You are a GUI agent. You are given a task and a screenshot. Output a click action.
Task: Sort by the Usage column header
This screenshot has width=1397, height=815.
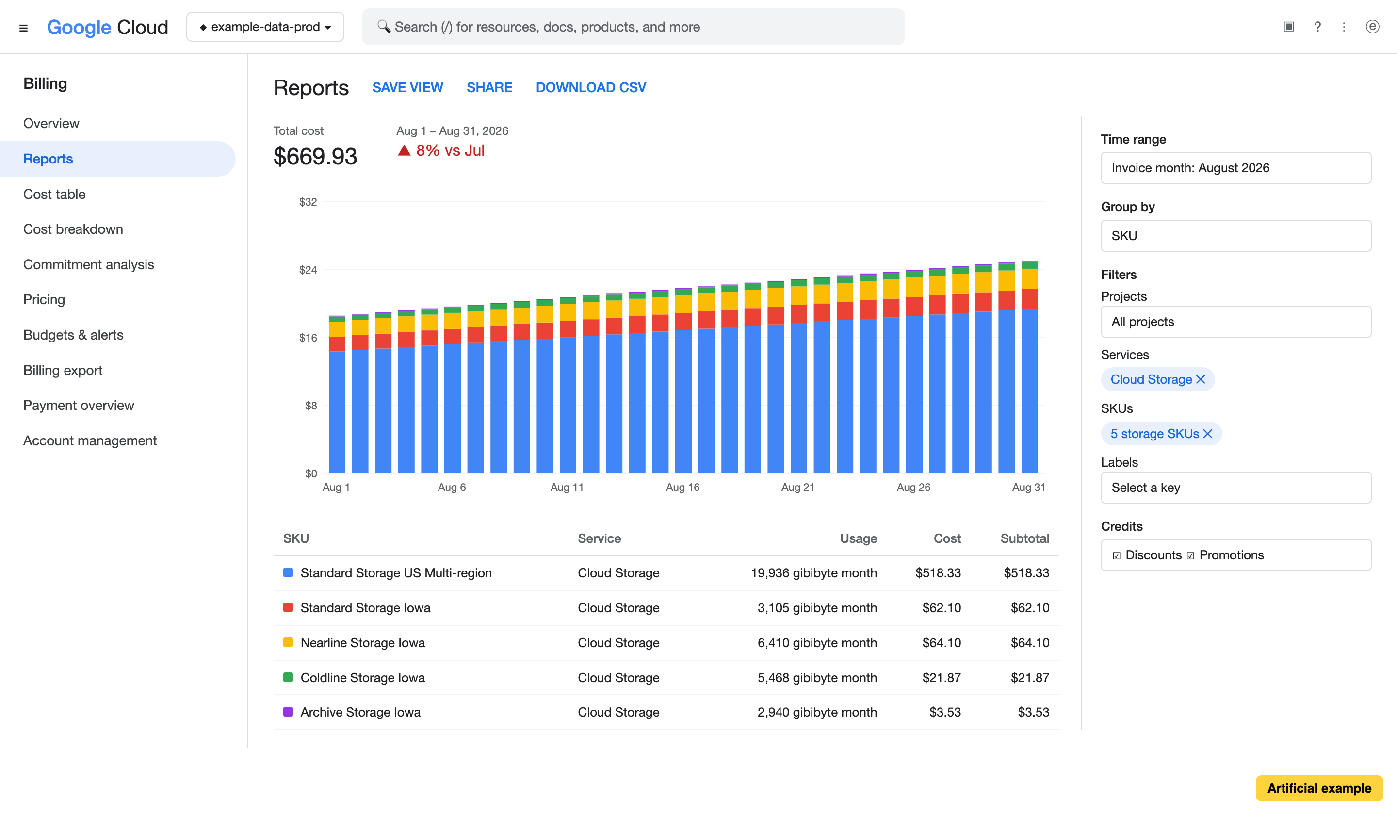point(858,538)
